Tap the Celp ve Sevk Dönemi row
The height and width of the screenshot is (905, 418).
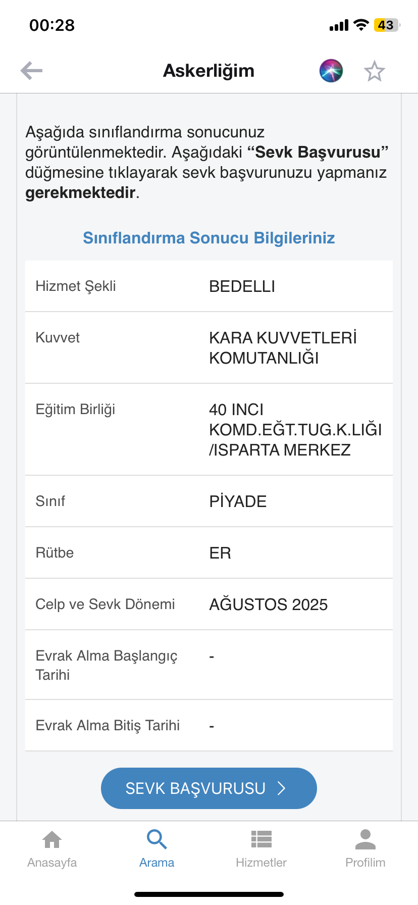209,605
